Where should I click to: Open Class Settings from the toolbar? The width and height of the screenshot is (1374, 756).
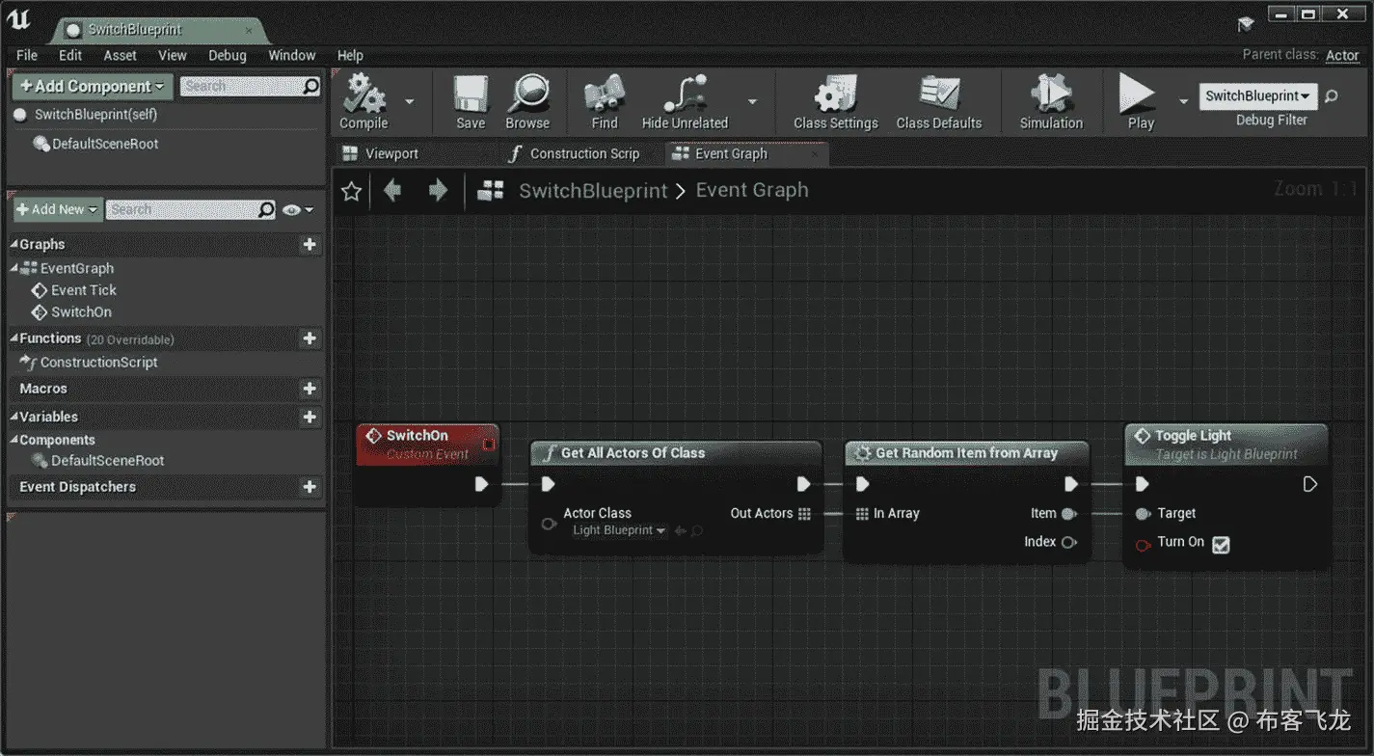click(836, 102)
